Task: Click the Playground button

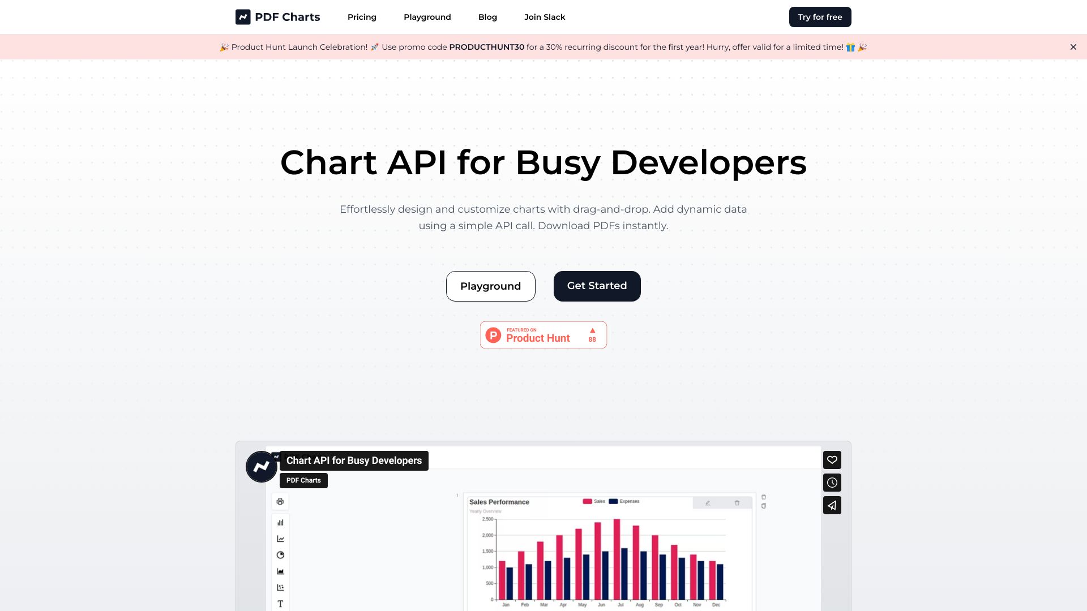Action: [x=490, y=286]
